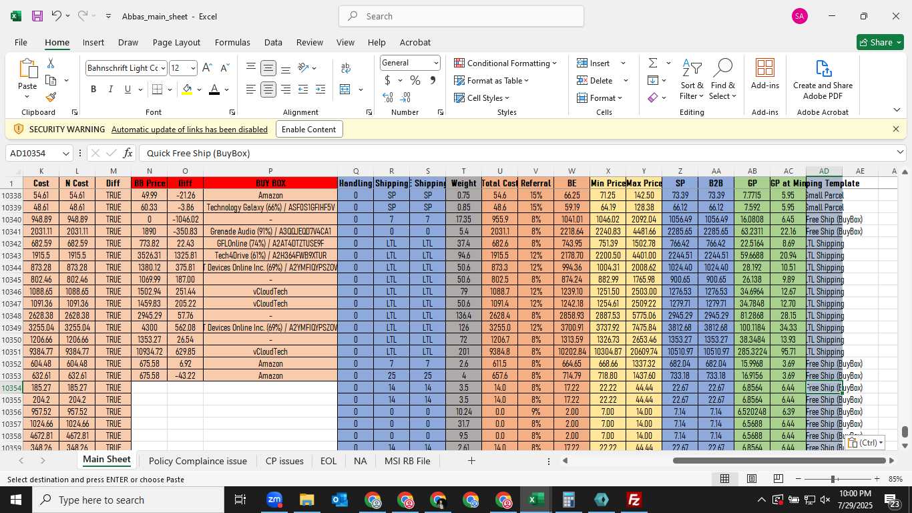Open the General number format dropdown

pyautogui.click(x=436, y=63)
